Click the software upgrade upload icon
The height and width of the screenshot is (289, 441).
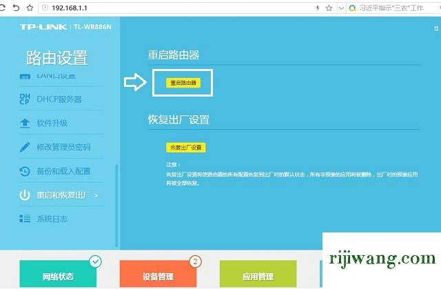(x=25, y=123)
